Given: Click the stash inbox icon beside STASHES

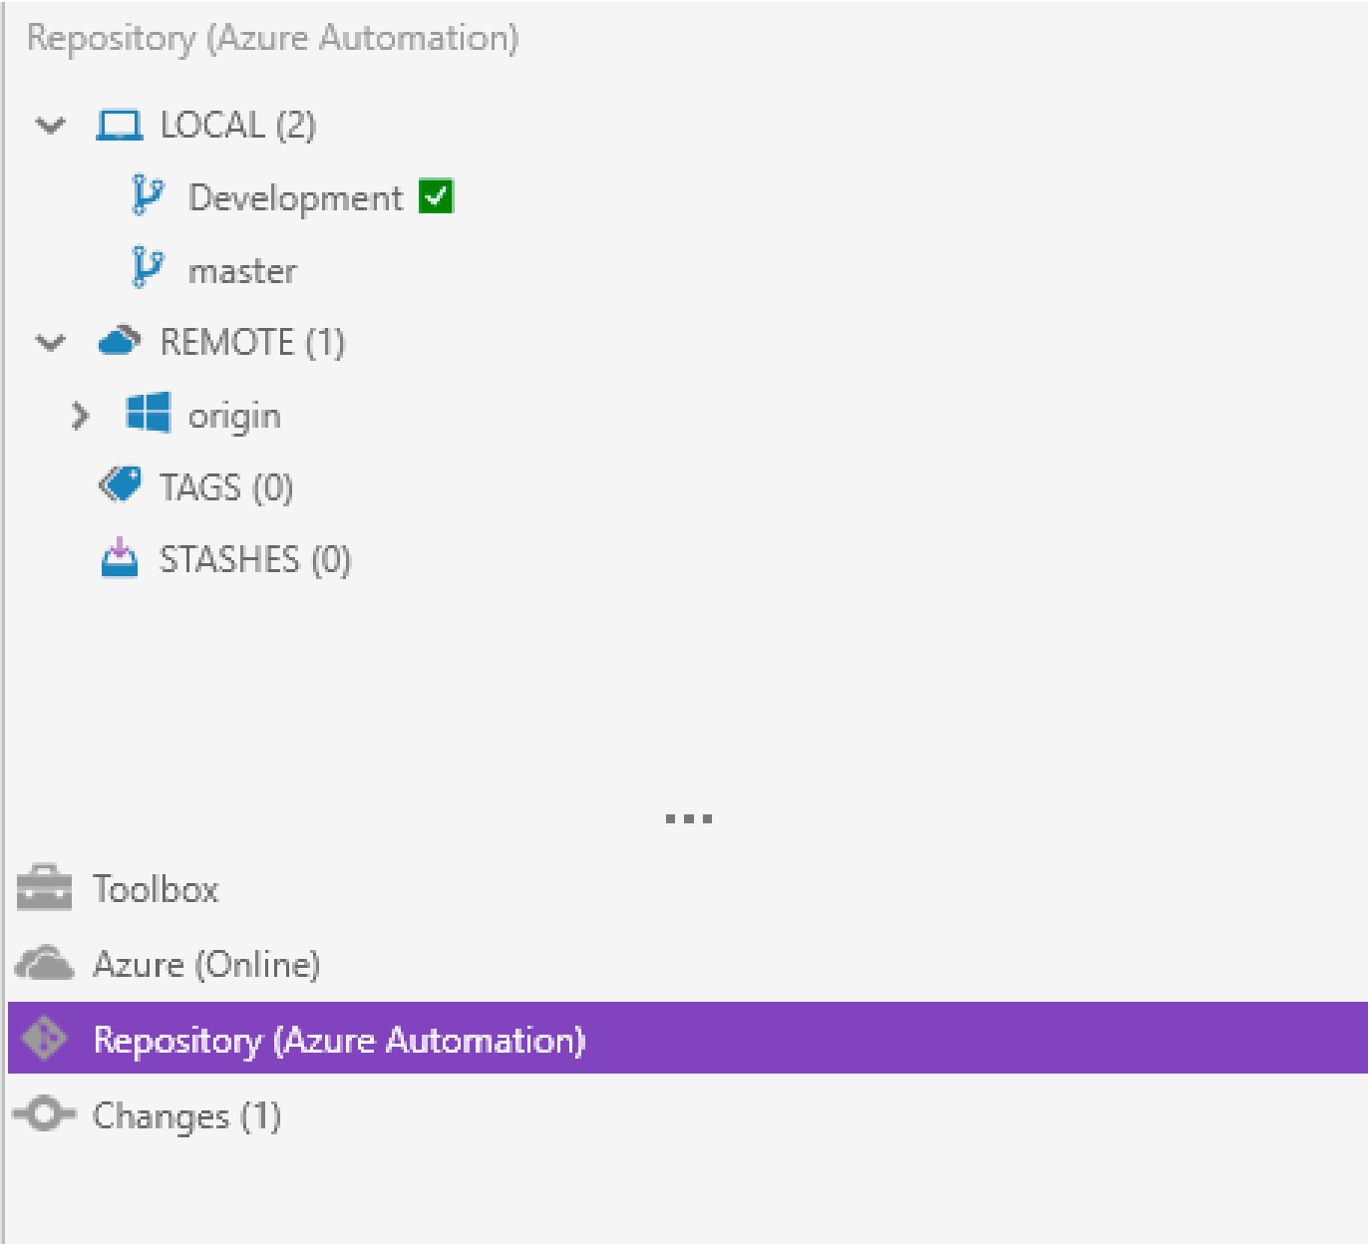Looking at the screenshot, I should point(120,558).
